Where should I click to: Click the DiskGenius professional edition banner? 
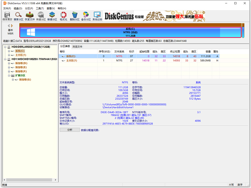click(155, 16)
